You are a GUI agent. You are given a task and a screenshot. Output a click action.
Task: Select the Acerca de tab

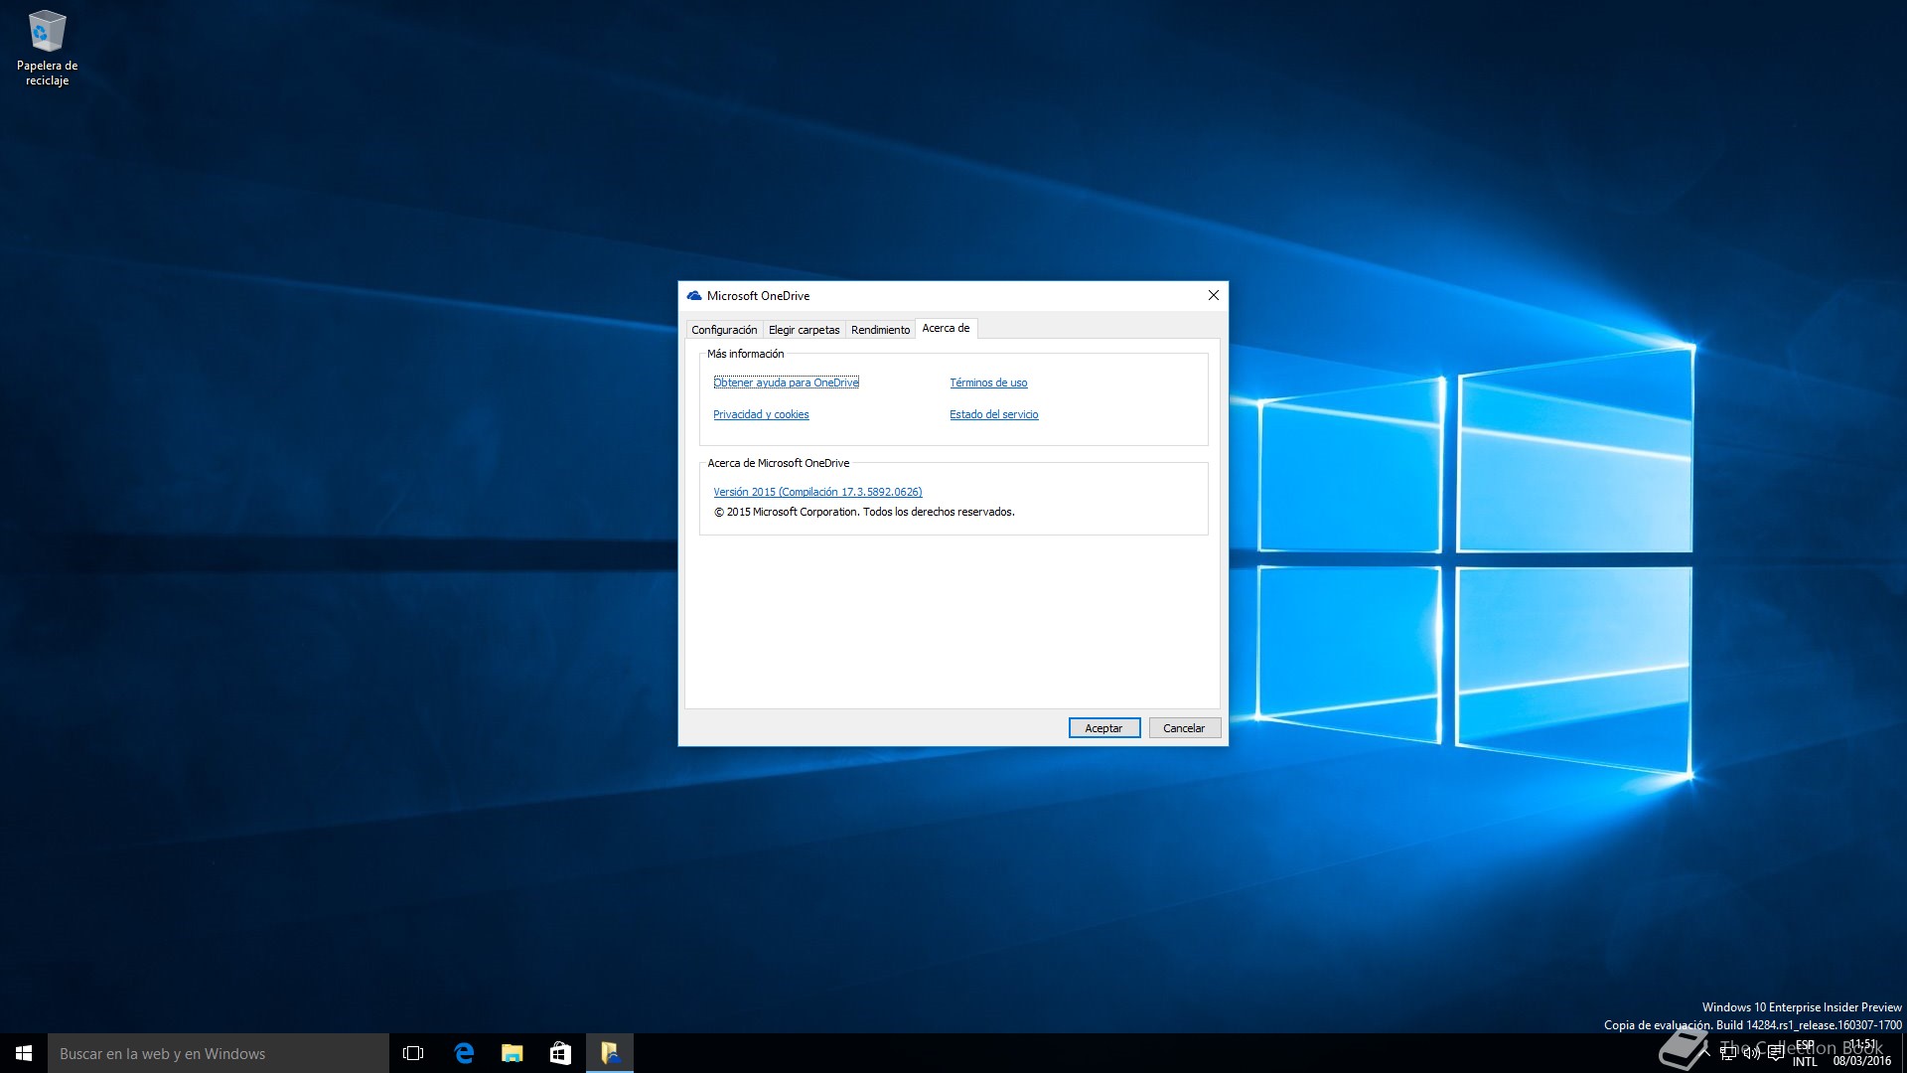coord(946,328)
